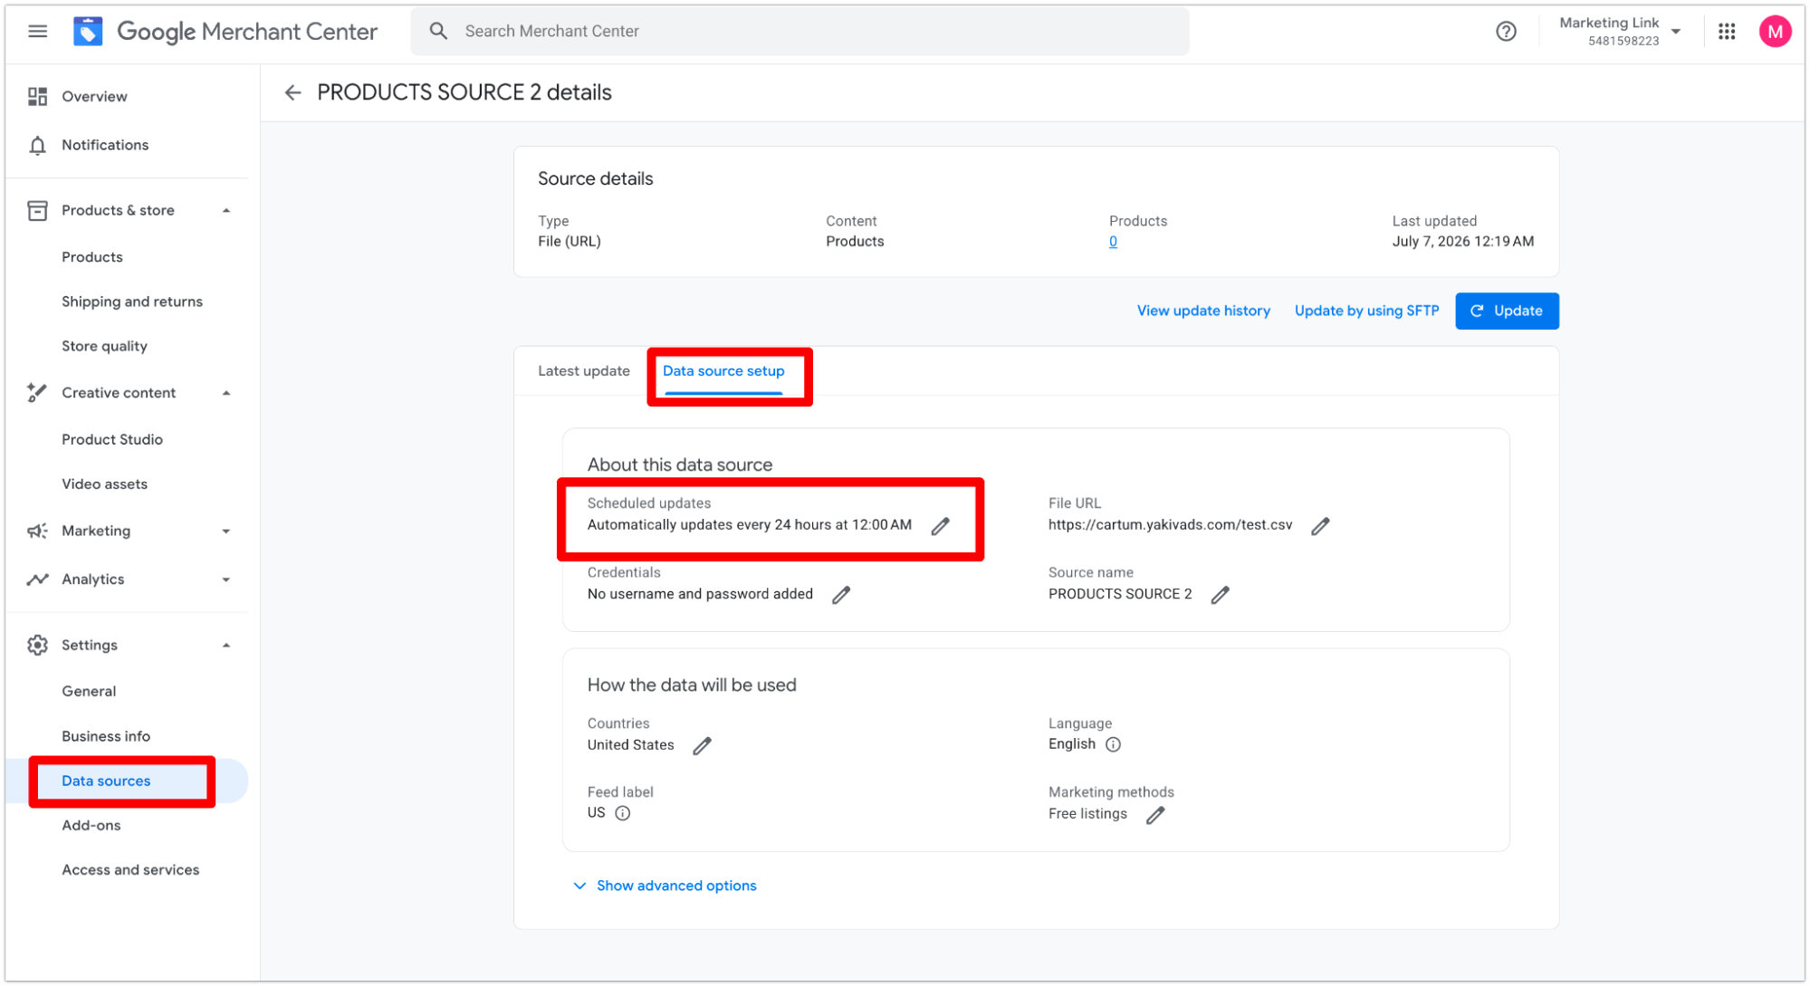
Task: Click the Google Merchant Center logo
Action: pyautogui.click(x=225, y=32)
